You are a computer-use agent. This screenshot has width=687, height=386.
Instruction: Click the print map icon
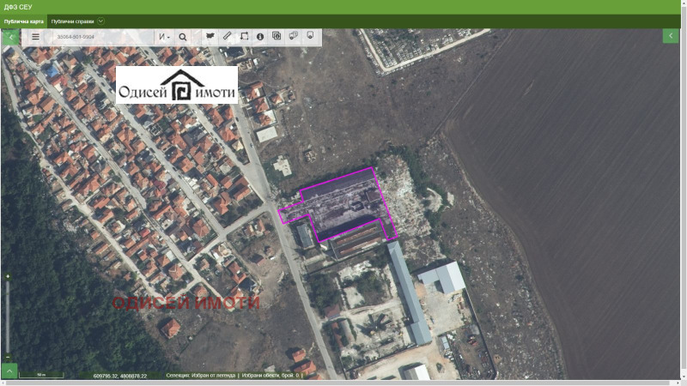(x=293, y=36)
